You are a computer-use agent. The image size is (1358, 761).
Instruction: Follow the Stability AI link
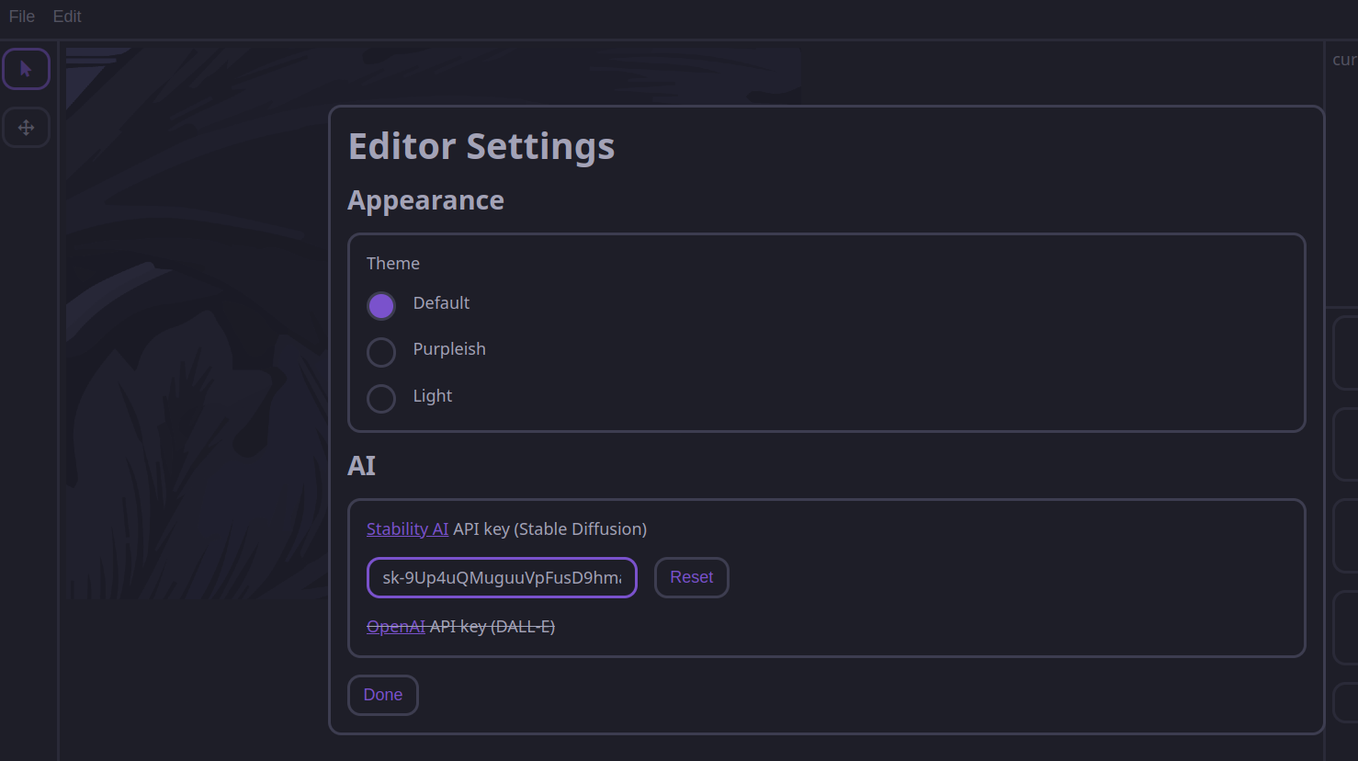tap(407, 529)
